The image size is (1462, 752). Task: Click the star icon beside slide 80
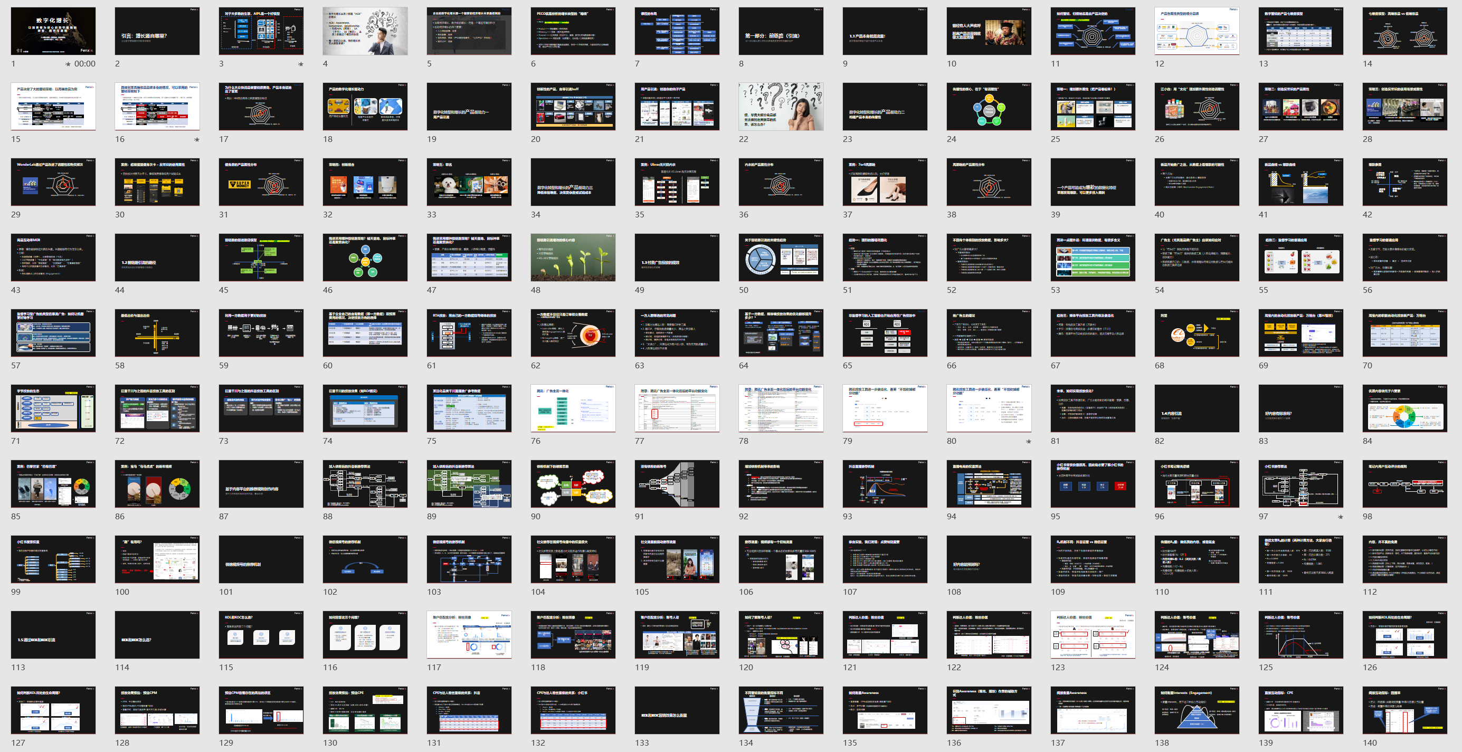1028,442
